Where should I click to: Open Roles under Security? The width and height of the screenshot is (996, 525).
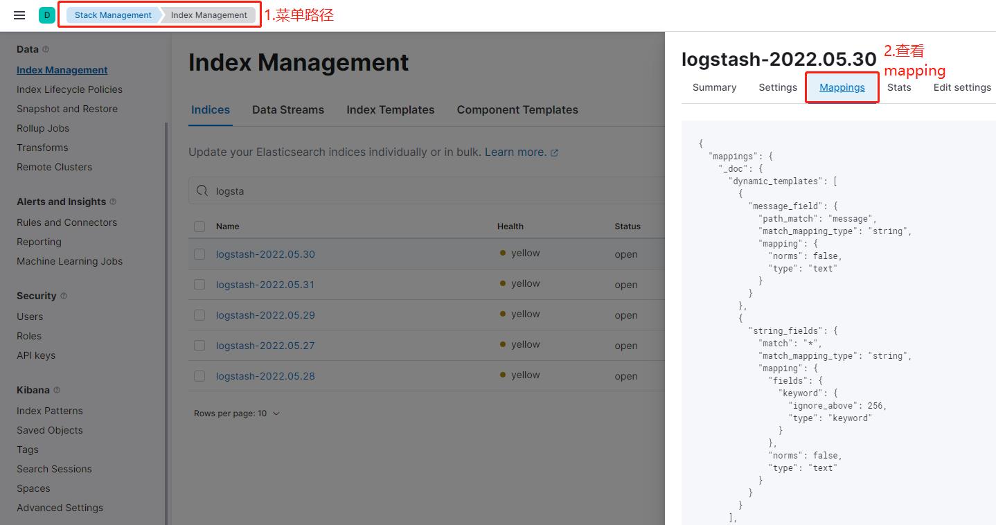pyautogui.click(x=29, y=336)
